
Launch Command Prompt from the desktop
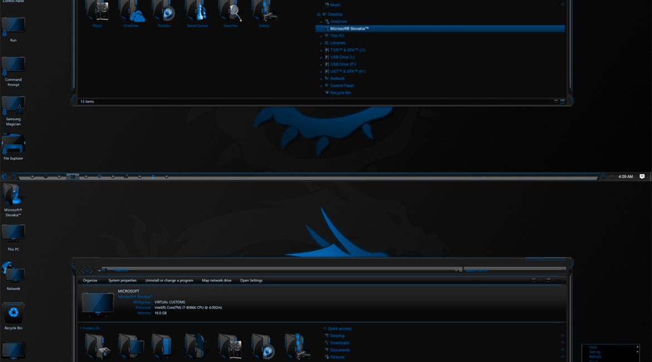13,71
